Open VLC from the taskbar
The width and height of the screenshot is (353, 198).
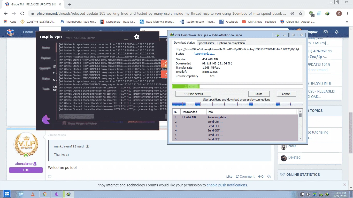click(33, 194)
